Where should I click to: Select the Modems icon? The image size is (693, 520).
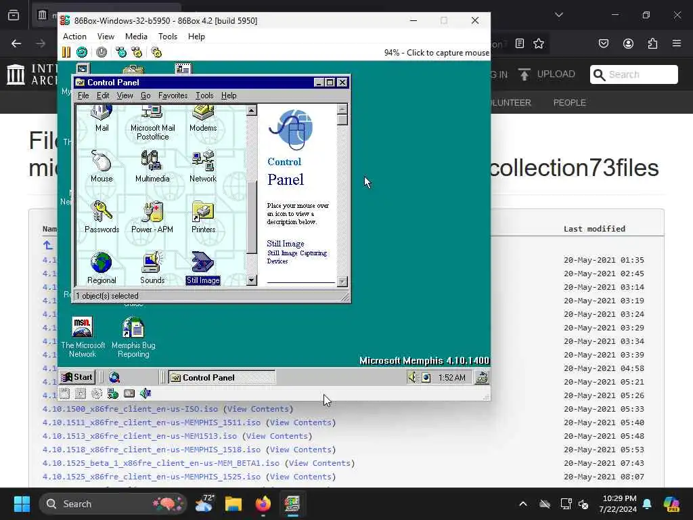[203, 119]
